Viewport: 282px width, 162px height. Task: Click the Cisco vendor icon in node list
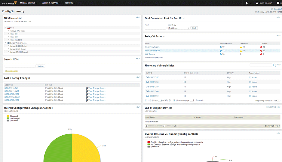[8, 28]
